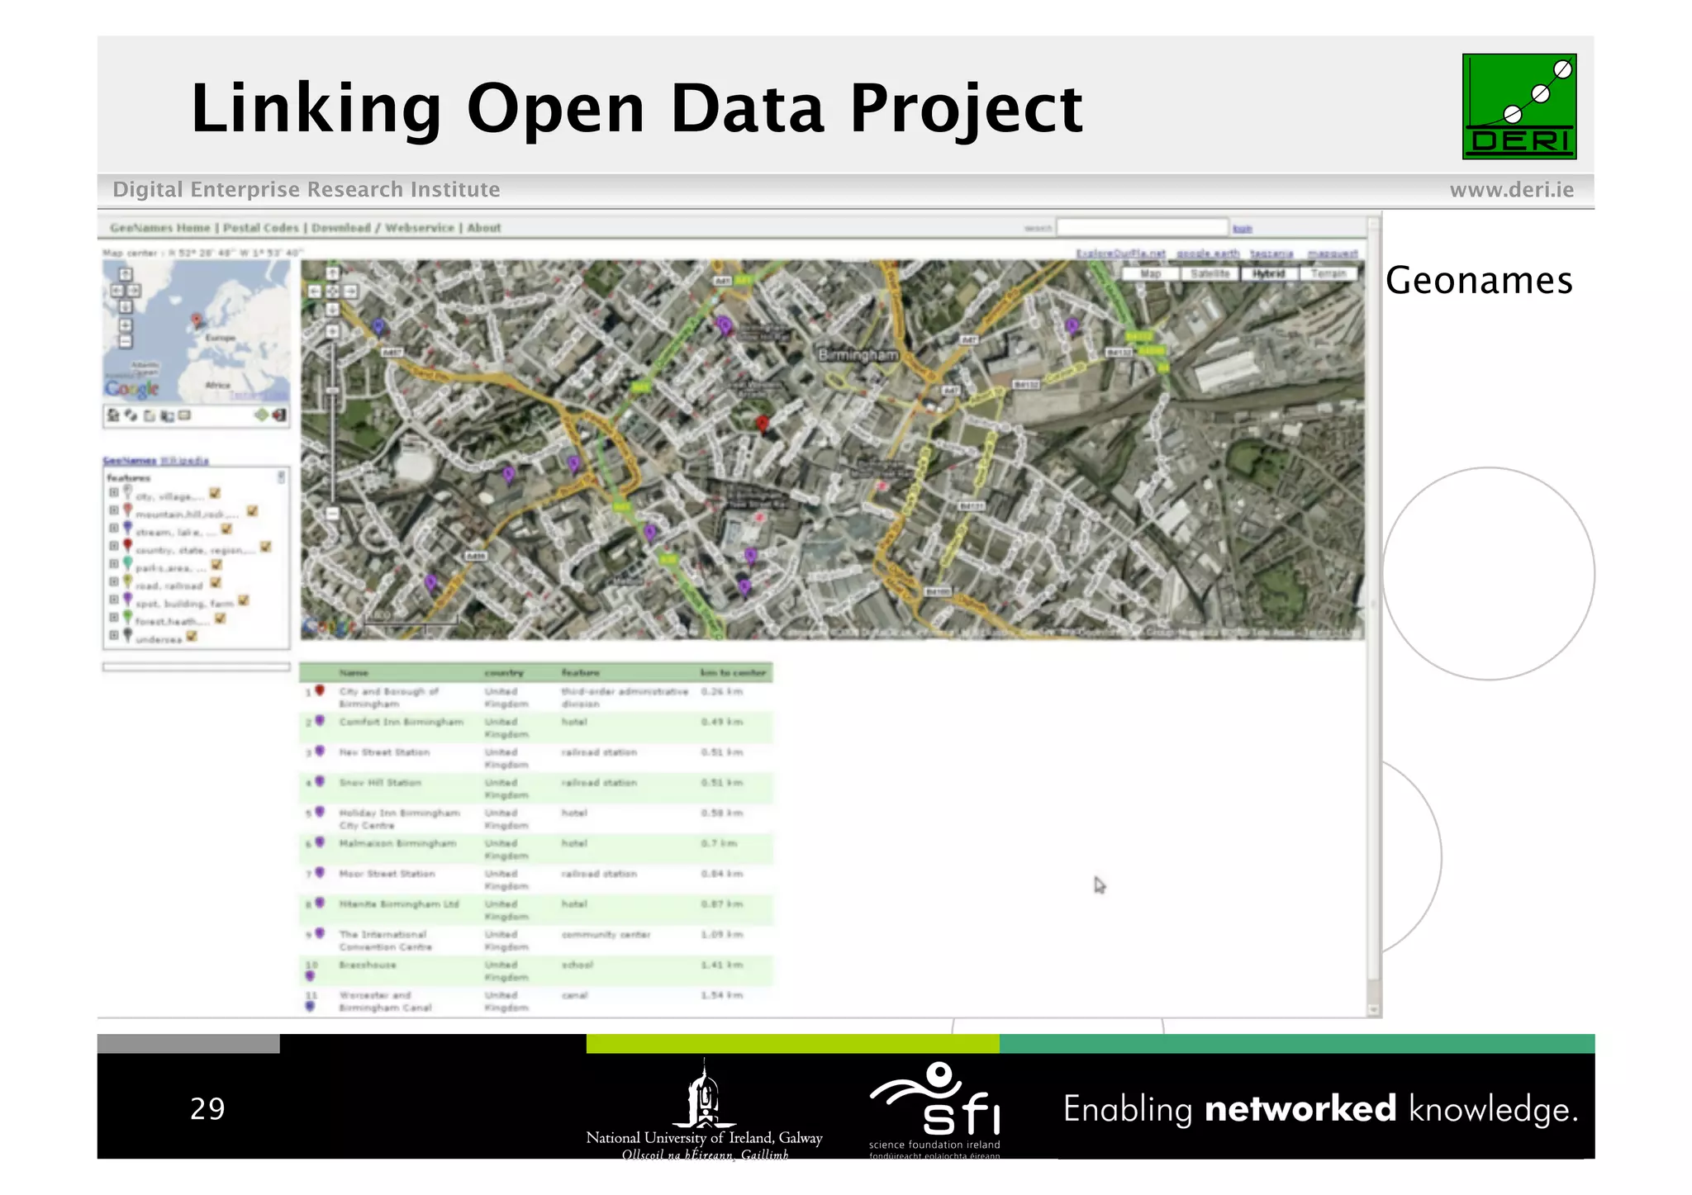This screenshot has height=1195, width=1692.
Task: Open the GeoNames Home menu link
Action: (160, 228)
